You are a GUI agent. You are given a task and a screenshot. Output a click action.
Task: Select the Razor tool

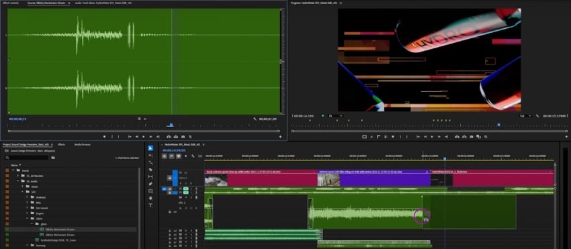click(x=150, y=170)
